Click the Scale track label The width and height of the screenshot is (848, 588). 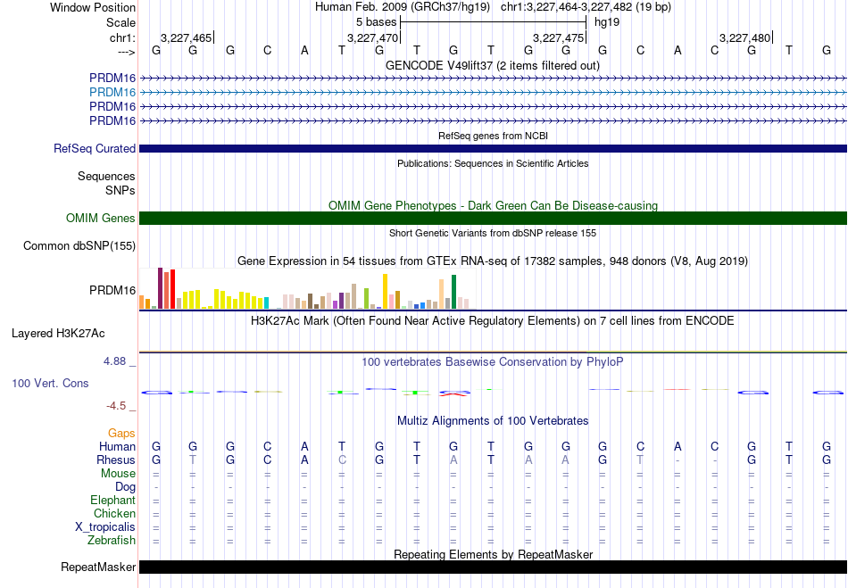(x=121, y=22)
